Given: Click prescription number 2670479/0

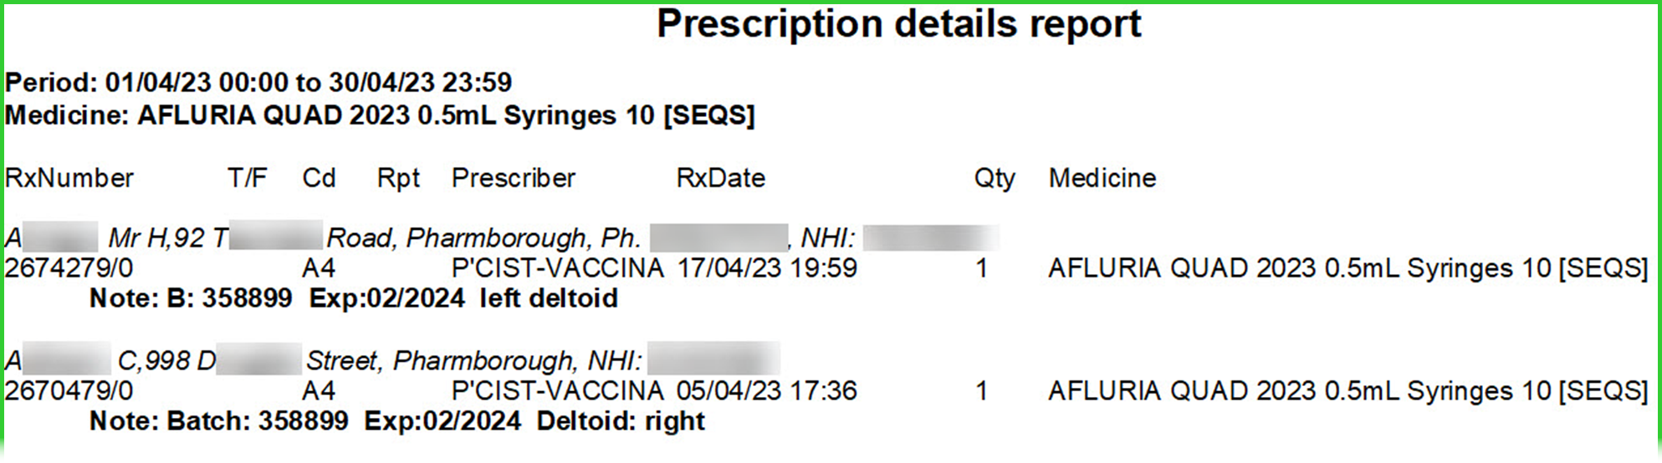Looking at the screenshot, I should (x=69, y=390).
